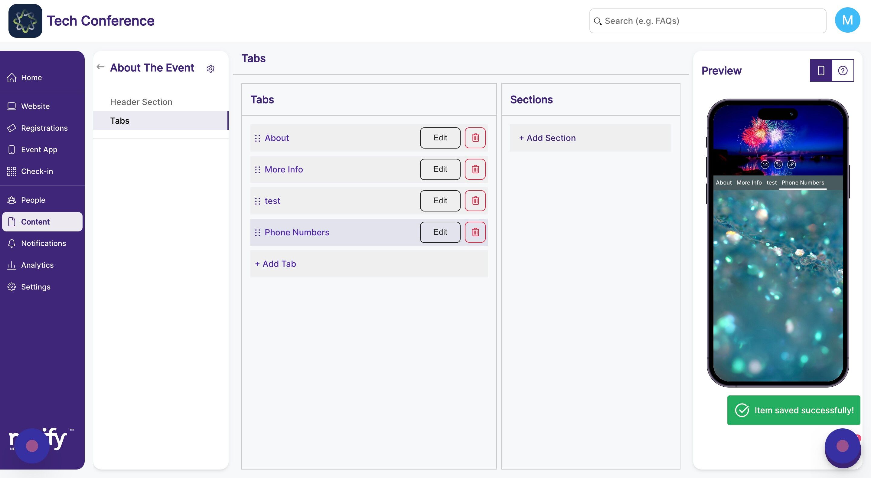Click the phone call icon in preview
This screenshot has height=478, width=871.
coord(778,164)
